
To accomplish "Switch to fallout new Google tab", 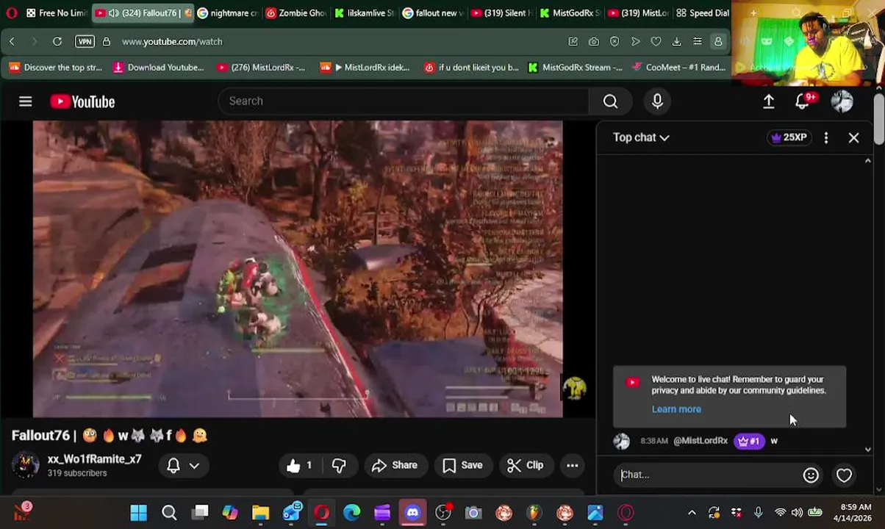I will pyautogui.click(x=433, y=13).
